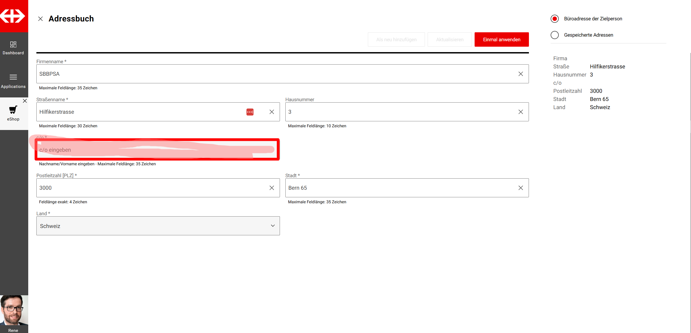Clear the Hausnummer field
691x333 pixels.
(520, 112)
